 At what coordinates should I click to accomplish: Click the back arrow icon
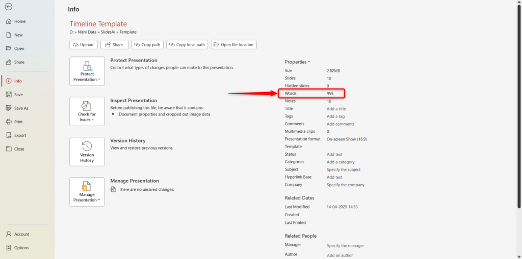tap(9, 7)
